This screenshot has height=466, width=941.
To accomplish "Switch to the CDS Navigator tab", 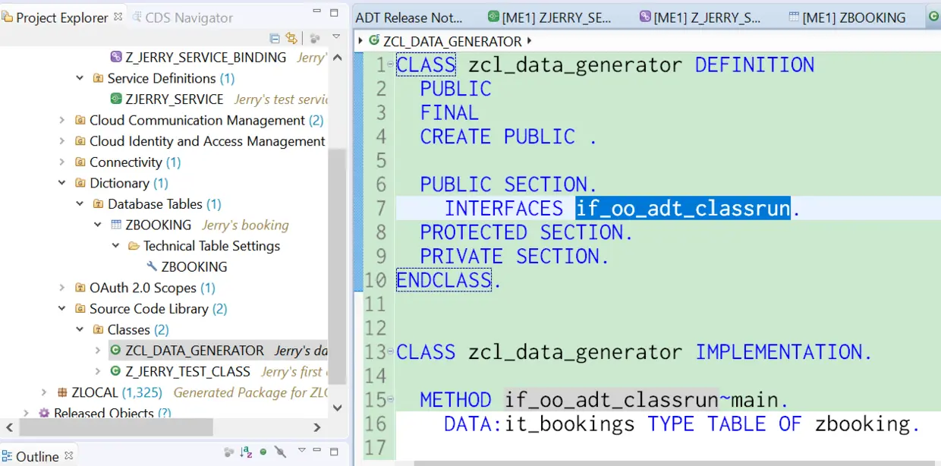I will pos(181,17).
